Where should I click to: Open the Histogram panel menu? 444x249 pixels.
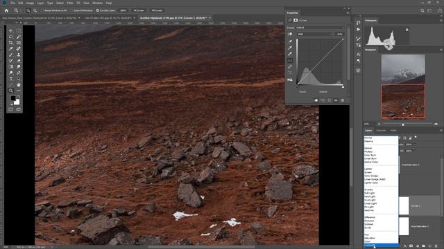click(441, 20)
